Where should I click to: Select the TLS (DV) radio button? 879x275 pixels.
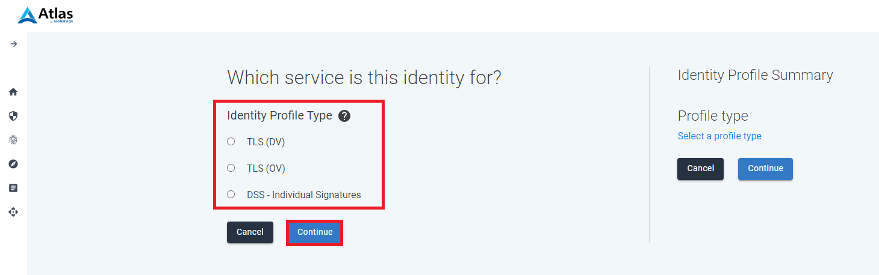coord(231,142)
